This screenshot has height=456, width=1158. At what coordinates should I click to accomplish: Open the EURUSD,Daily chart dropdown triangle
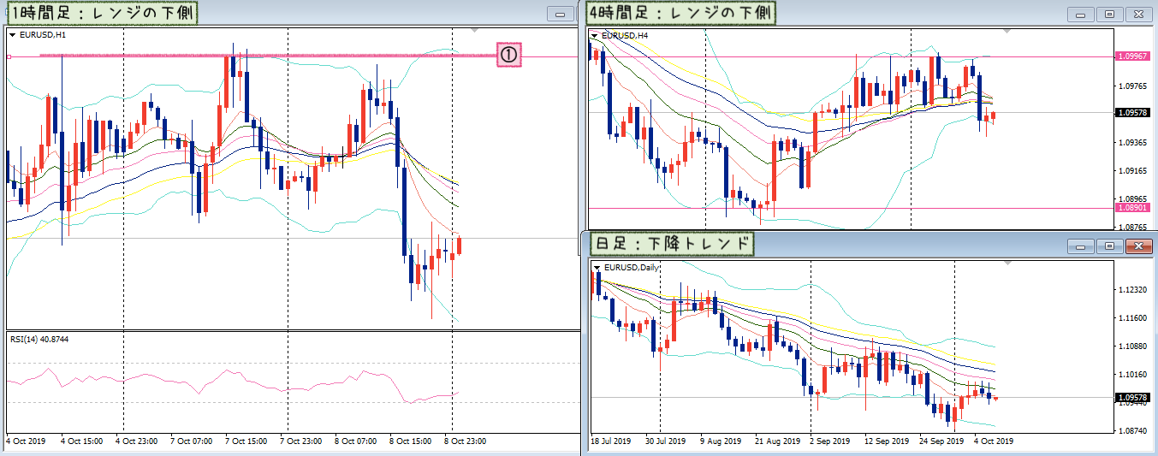coord(597,267)
